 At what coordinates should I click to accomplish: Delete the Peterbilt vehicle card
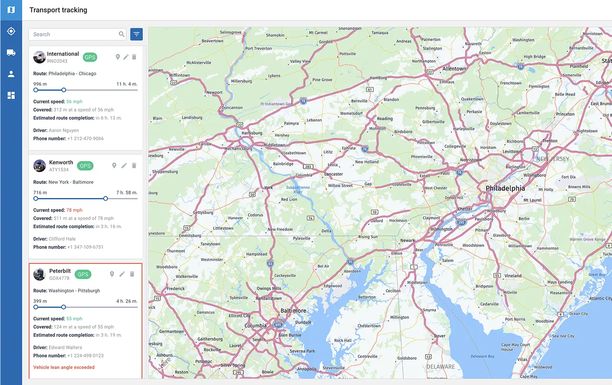(x=132, y=274)
